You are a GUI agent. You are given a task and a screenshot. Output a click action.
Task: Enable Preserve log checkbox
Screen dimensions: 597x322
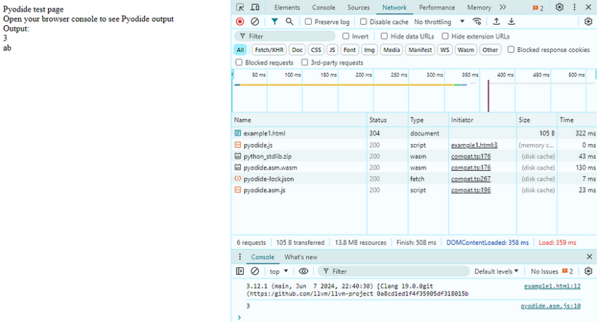coord(308,22)
